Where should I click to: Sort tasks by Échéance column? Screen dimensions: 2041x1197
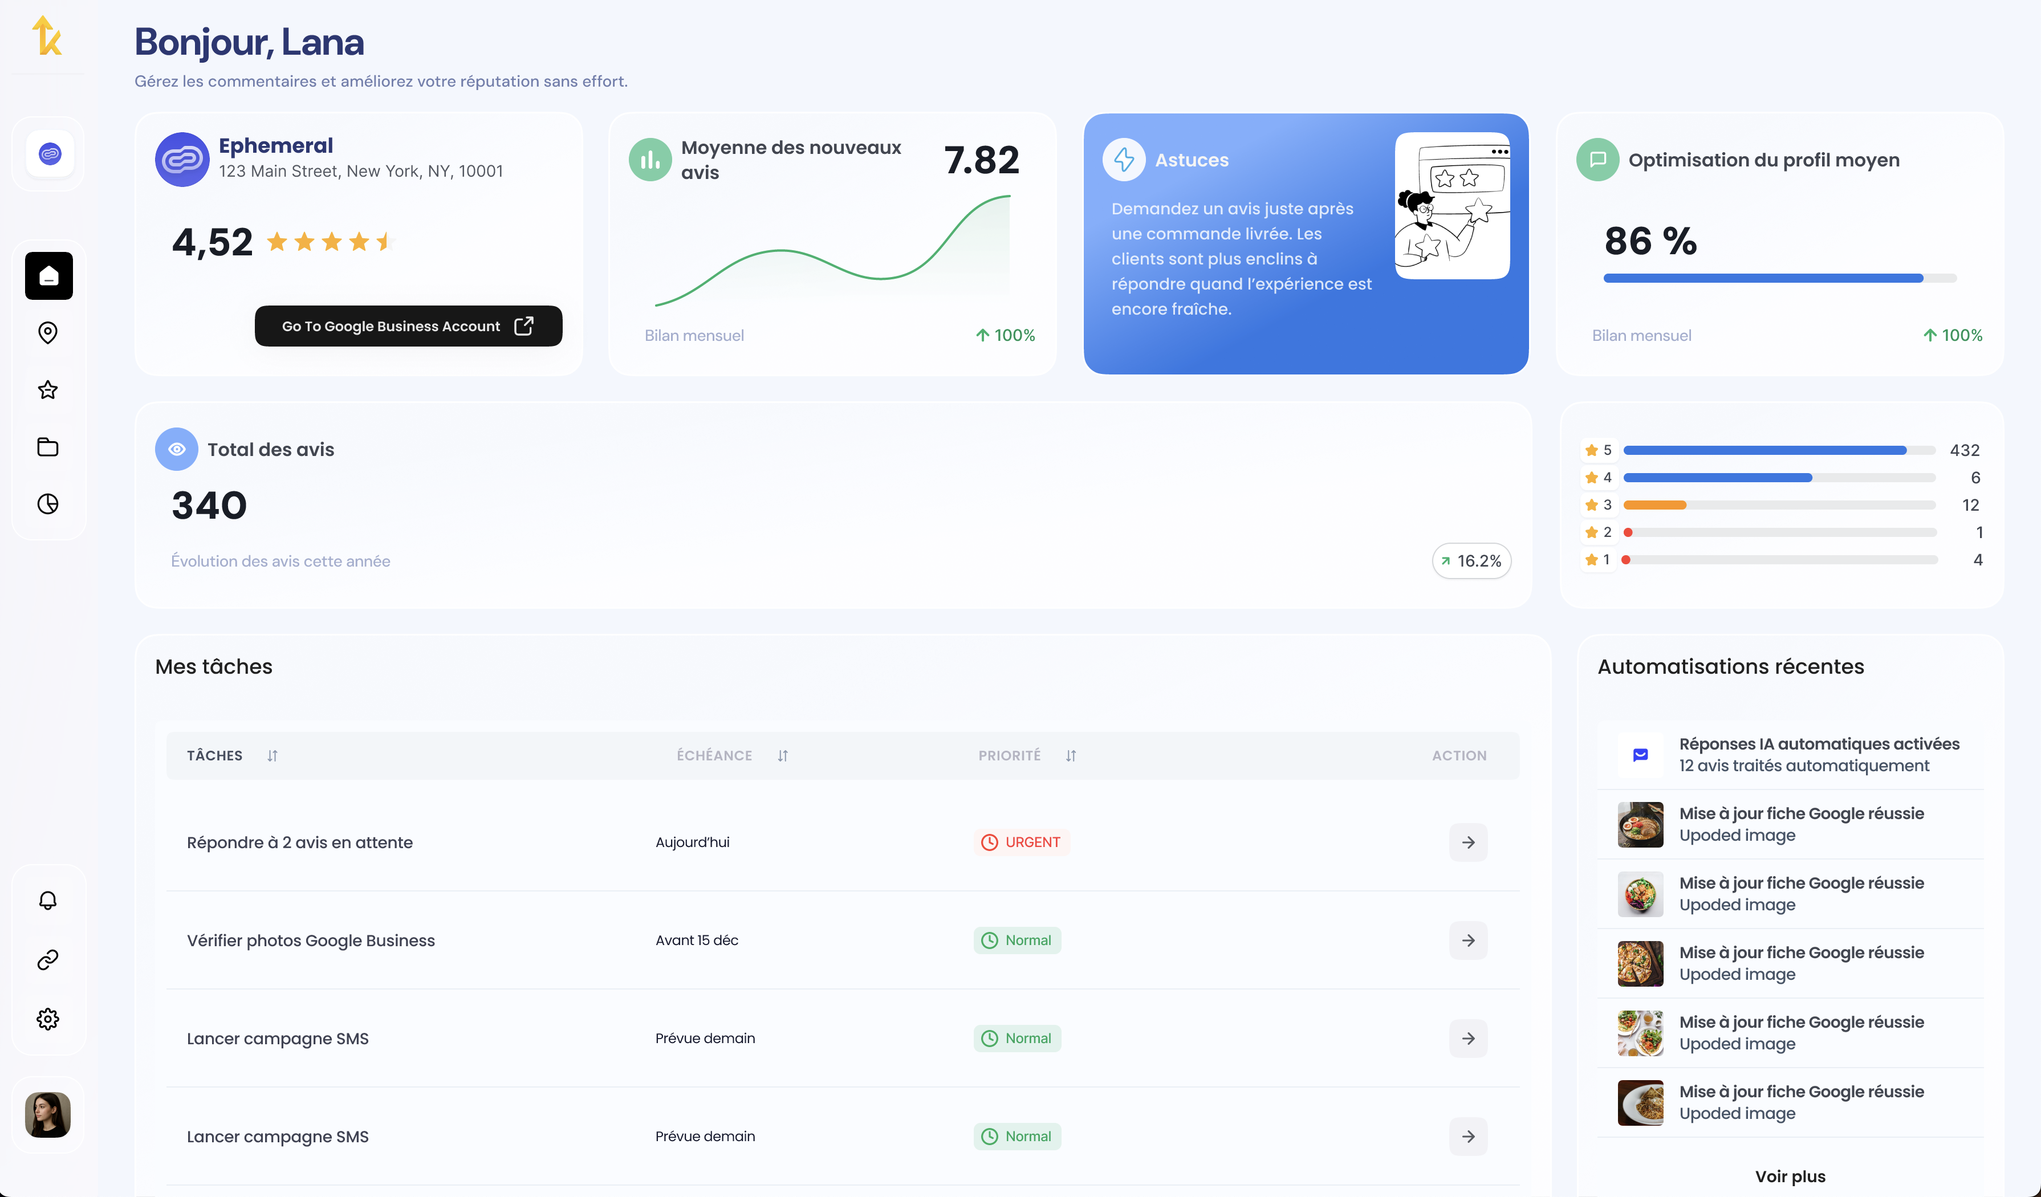coord(782,756)
